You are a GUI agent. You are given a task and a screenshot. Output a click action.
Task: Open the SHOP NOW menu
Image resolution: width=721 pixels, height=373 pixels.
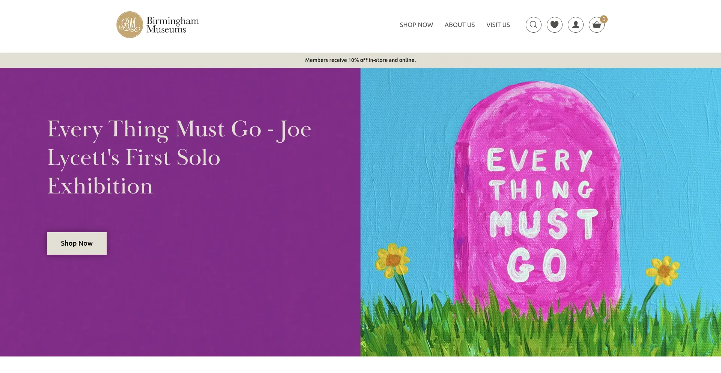(x=416, y=25)
